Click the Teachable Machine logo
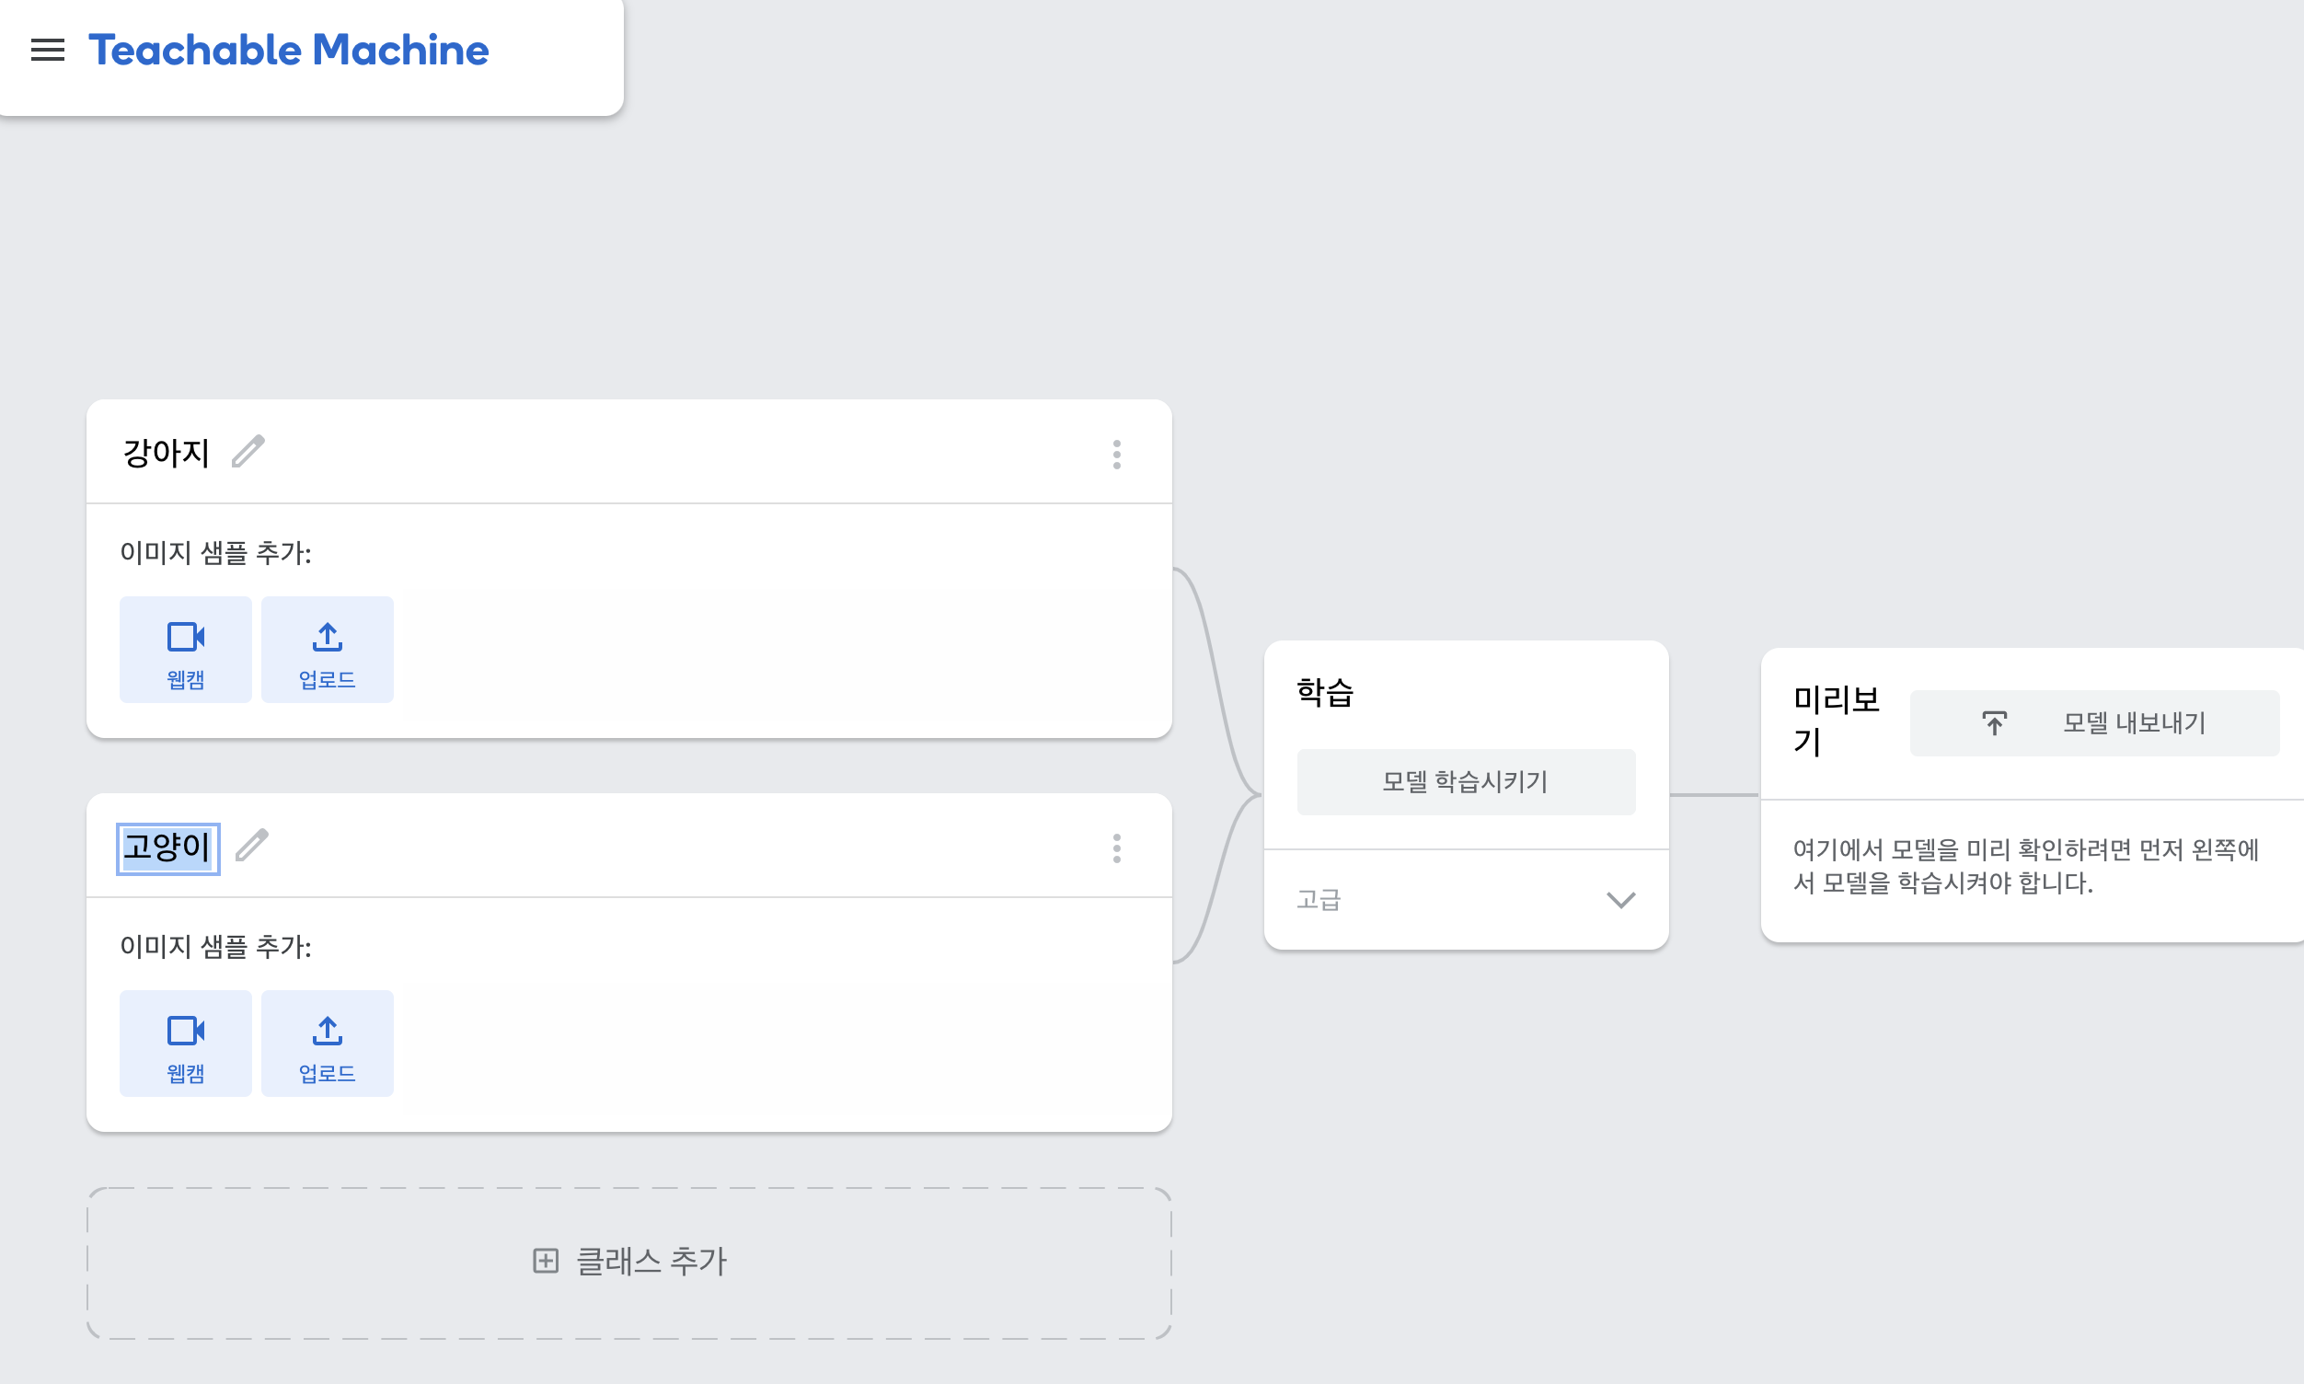 tap(288, 50)
